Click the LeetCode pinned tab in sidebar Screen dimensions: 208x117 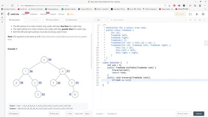pos(2,18)
